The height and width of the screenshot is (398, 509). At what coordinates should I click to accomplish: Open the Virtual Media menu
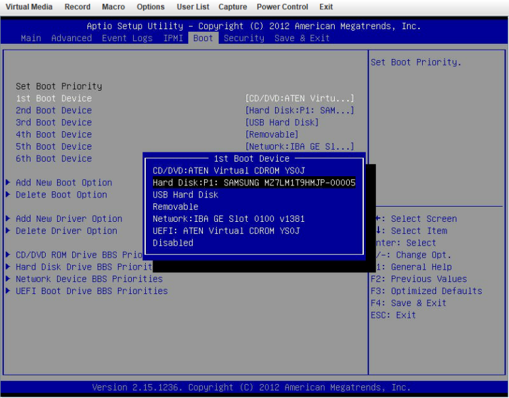click(x=29, y=7)
